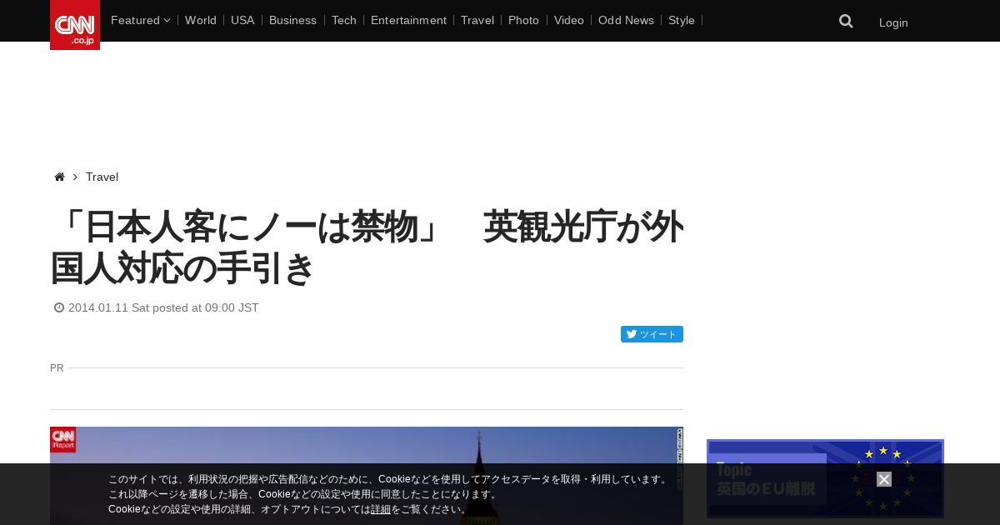The width and height of the screenshot is (1000, 525).
Task: Go to Odd News section
Action: [626, 20]
